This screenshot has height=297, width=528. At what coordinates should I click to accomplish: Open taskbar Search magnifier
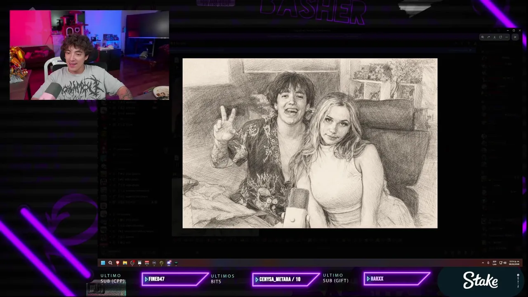point(110,263)
